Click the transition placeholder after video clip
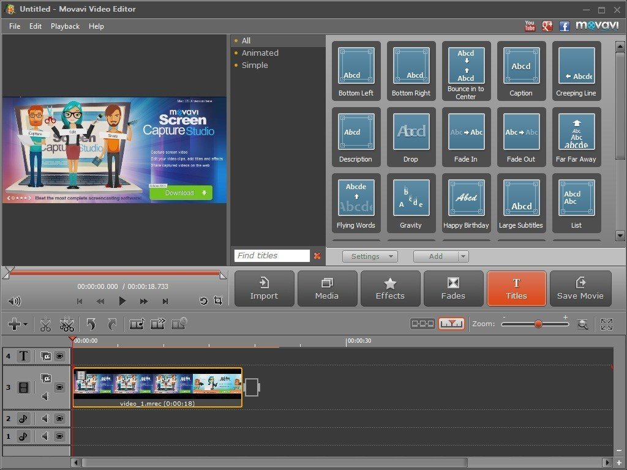Viewport: 627px width, 470px height. click(x=252, y=387)
